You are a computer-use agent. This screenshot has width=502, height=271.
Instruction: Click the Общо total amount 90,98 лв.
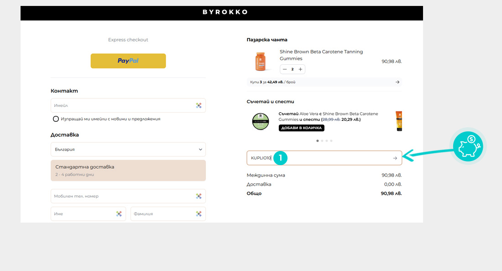coord(391,193)
